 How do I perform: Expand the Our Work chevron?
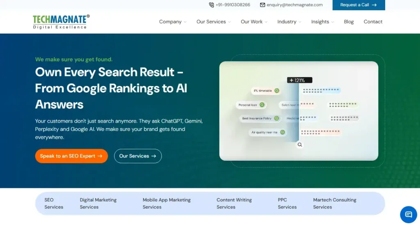tap(266, 22)
